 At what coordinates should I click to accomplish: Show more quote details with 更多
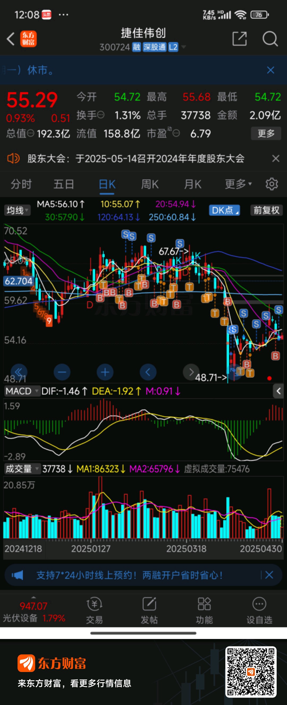[266, 134]
